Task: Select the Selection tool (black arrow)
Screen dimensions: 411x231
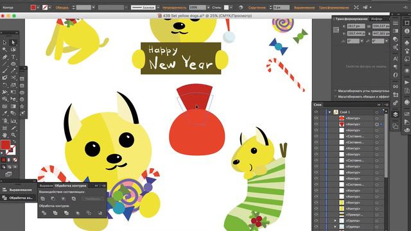Action: [4, 42]
